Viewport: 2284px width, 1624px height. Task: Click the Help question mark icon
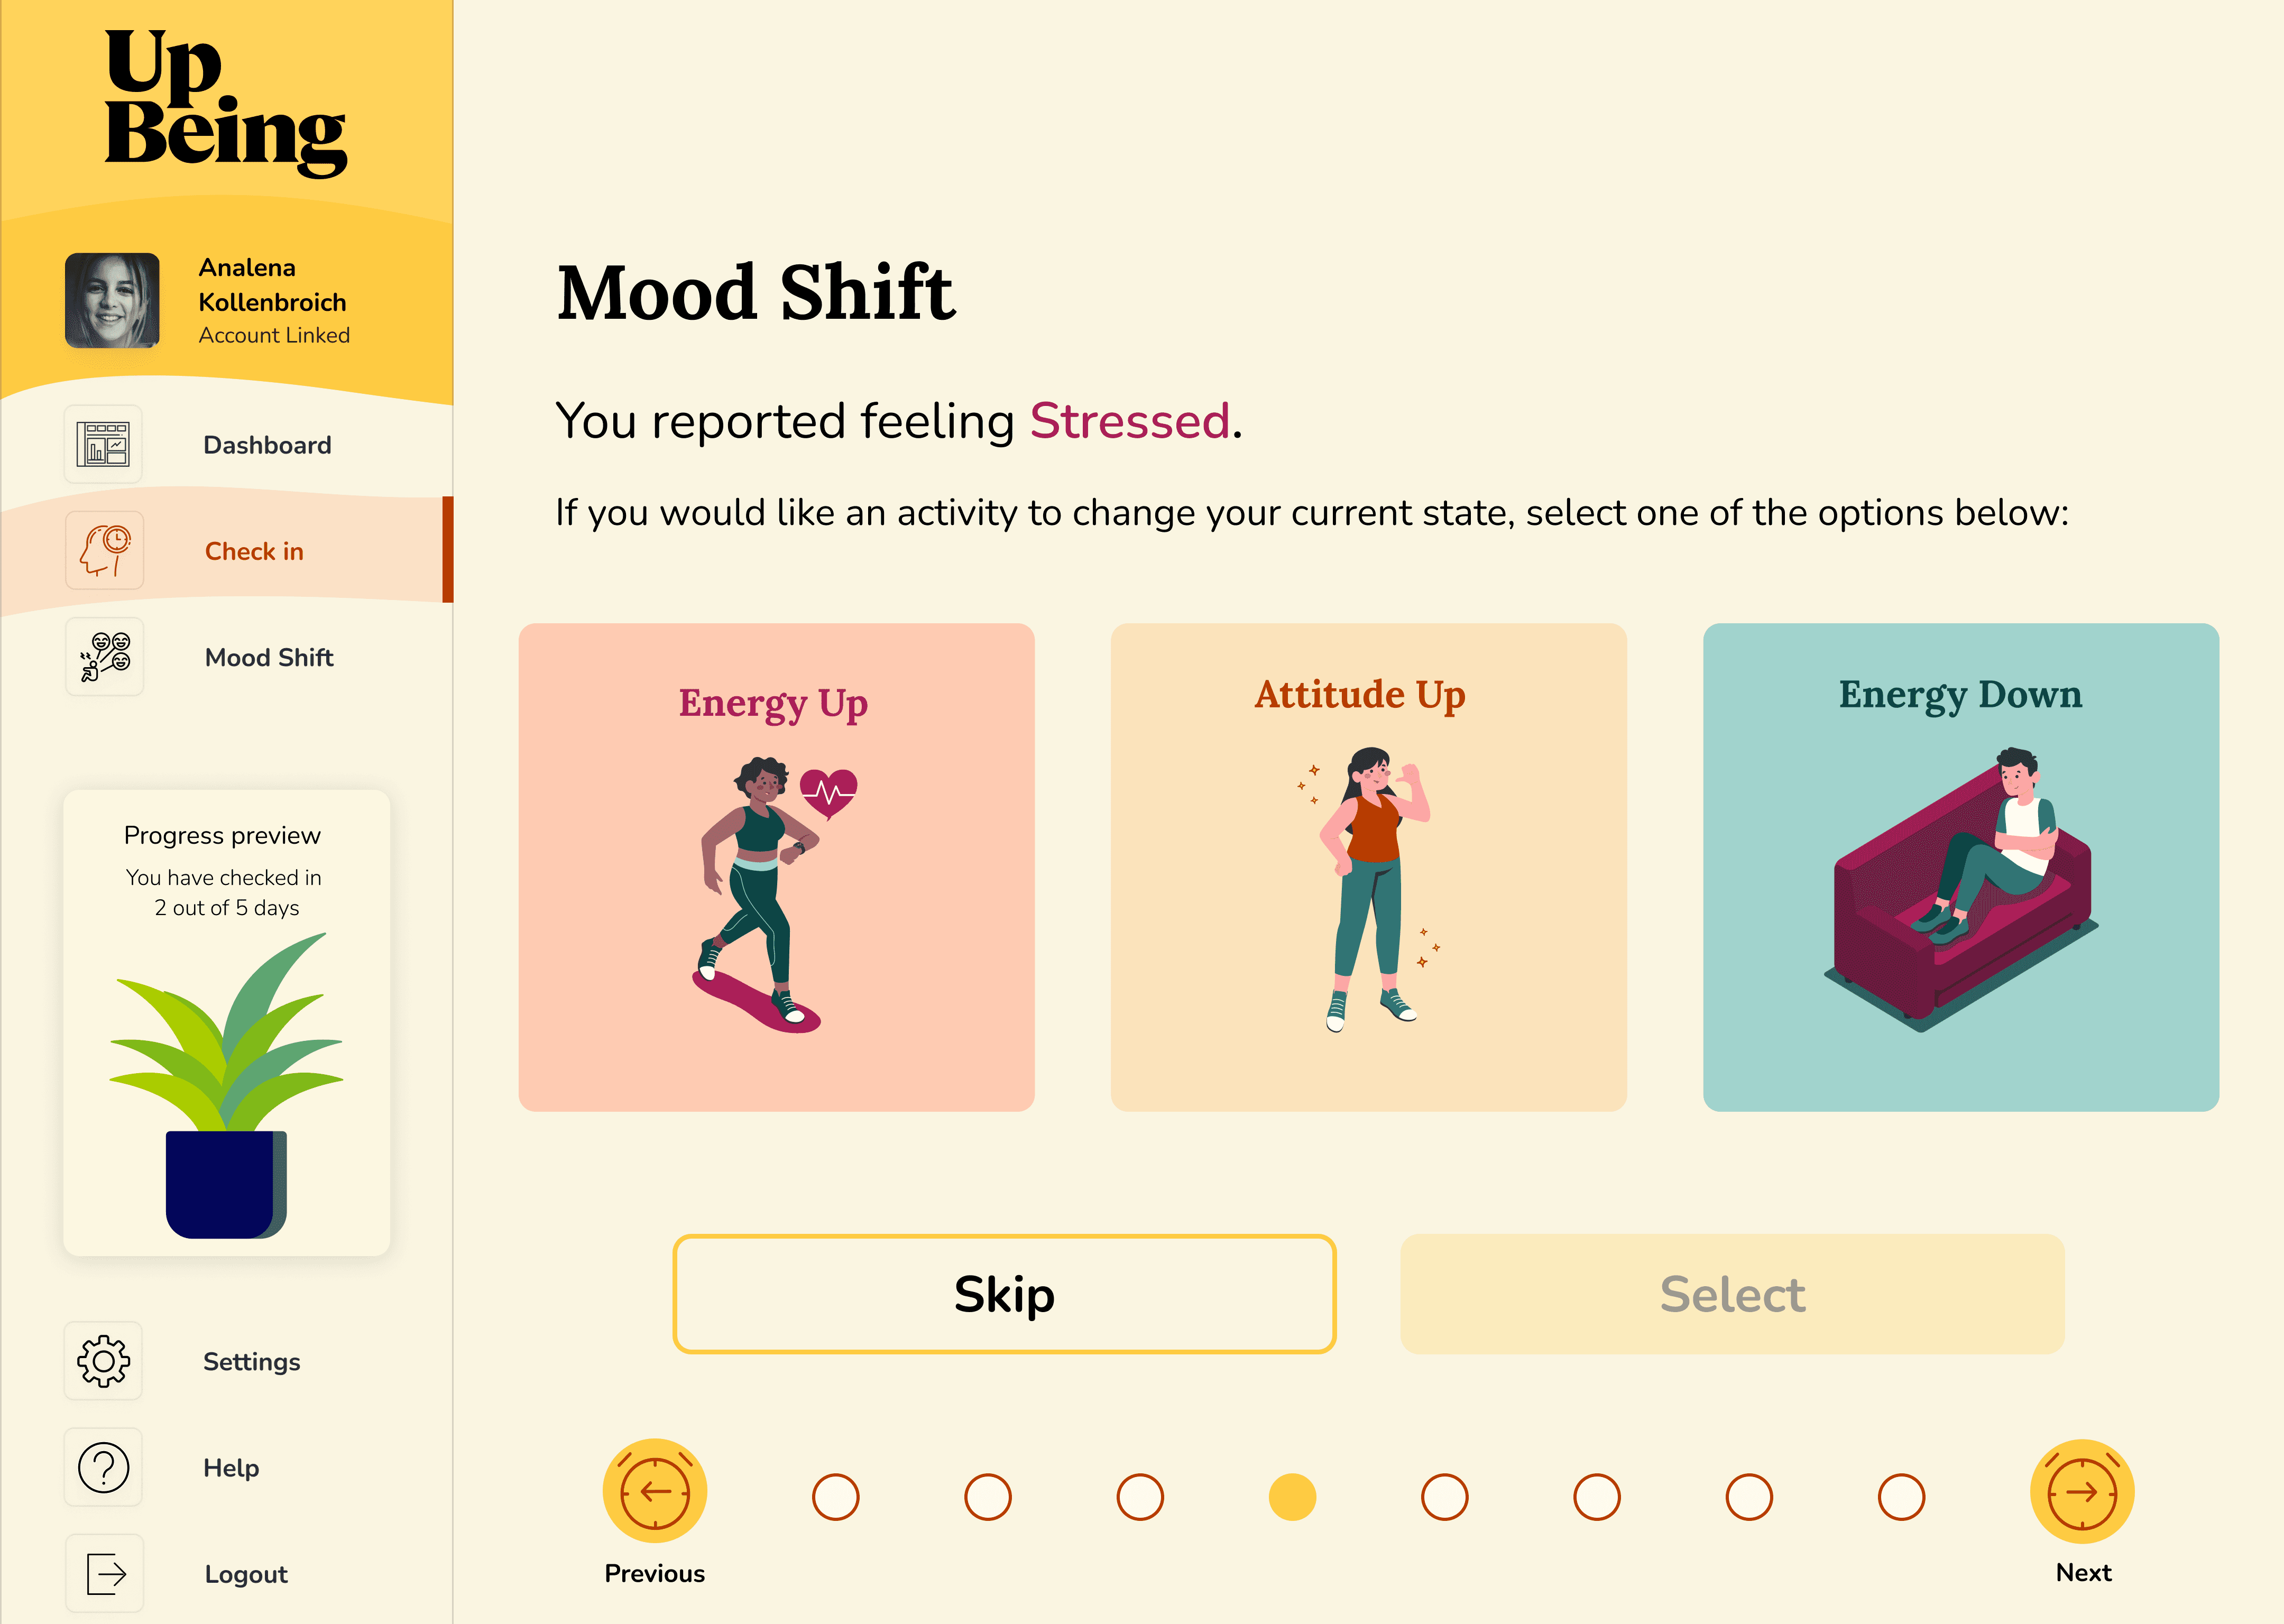(x=103, y=1467)
